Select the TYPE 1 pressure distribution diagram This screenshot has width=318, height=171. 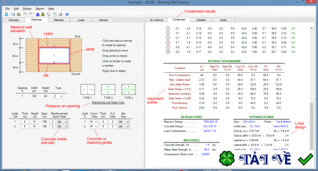(88, 90)
